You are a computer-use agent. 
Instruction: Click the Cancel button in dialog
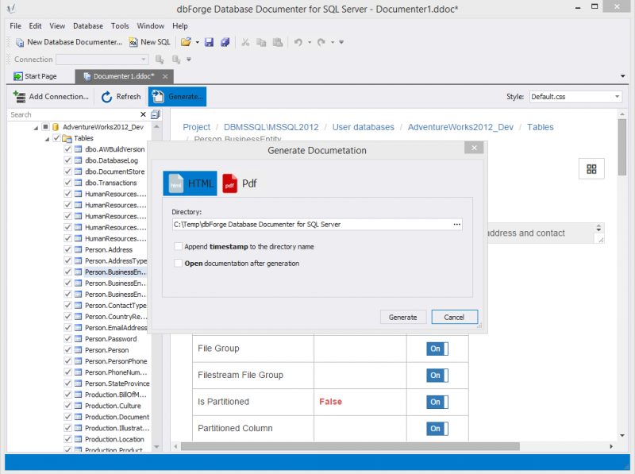point(454,318)
